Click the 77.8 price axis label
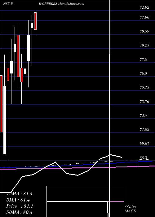Image resolution: width=155 pixels, height=217 pixels. click(x=143, y=60)
